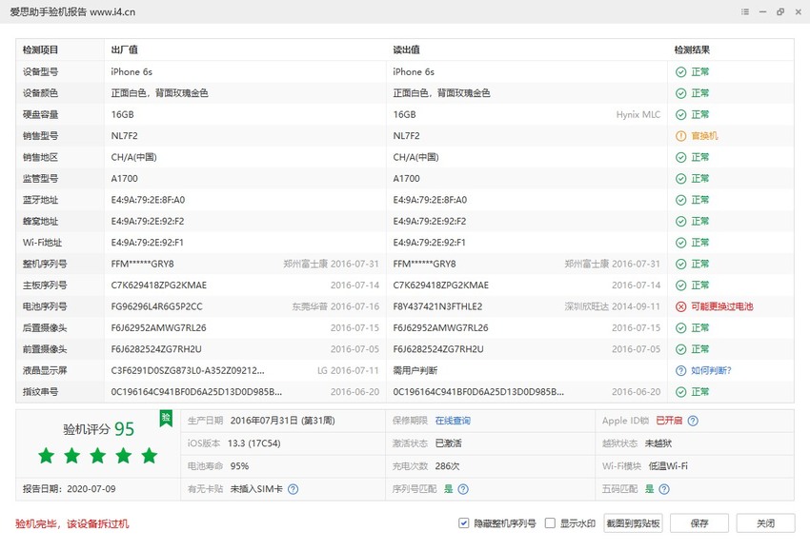Click the iOS version 13.3 (17C54) value

[254, 443]
